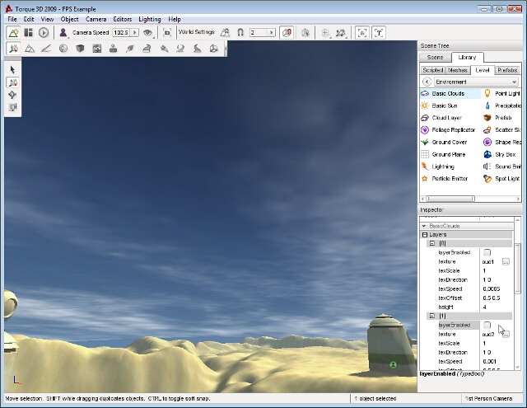Open the Environment category dropdown
Viewport: 527px width, 408px height.
click(477, 82)
